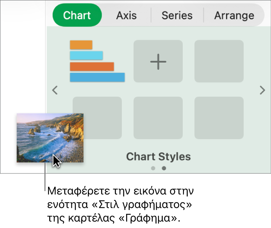The image size is (271, 228).
Task: Click the second chart styles page dot
Action: coord(164,168)
